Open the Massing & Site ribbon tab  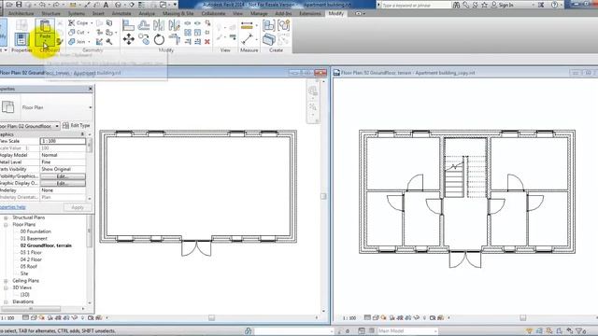(x=178, y=13)
